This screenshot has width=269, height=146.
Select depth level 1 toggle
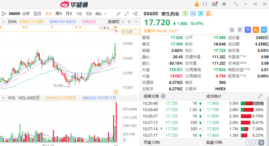249,142
